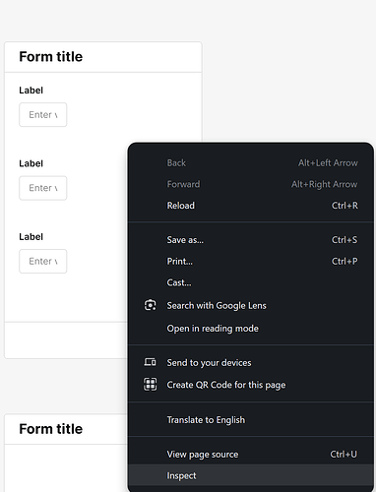Screen dimensions: 376x492
Task: Focus the third Label input field
Action: (43, 262)
